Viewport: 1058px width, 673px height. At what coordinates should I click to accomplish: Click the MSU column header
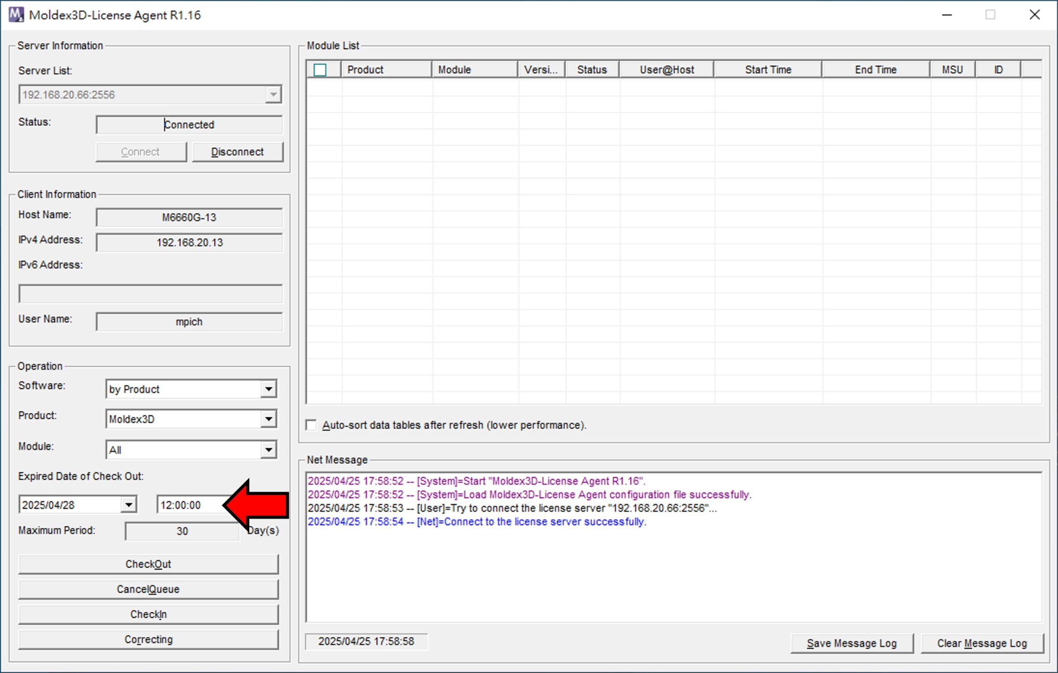(x=953, y=69)
